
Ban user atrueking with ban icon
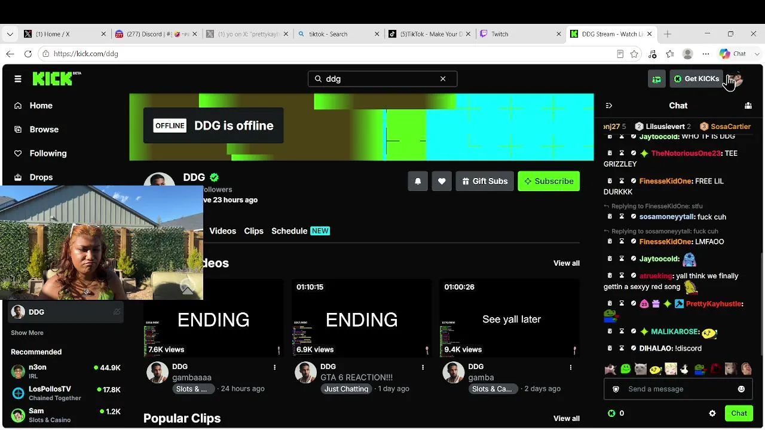coord(634,276)
